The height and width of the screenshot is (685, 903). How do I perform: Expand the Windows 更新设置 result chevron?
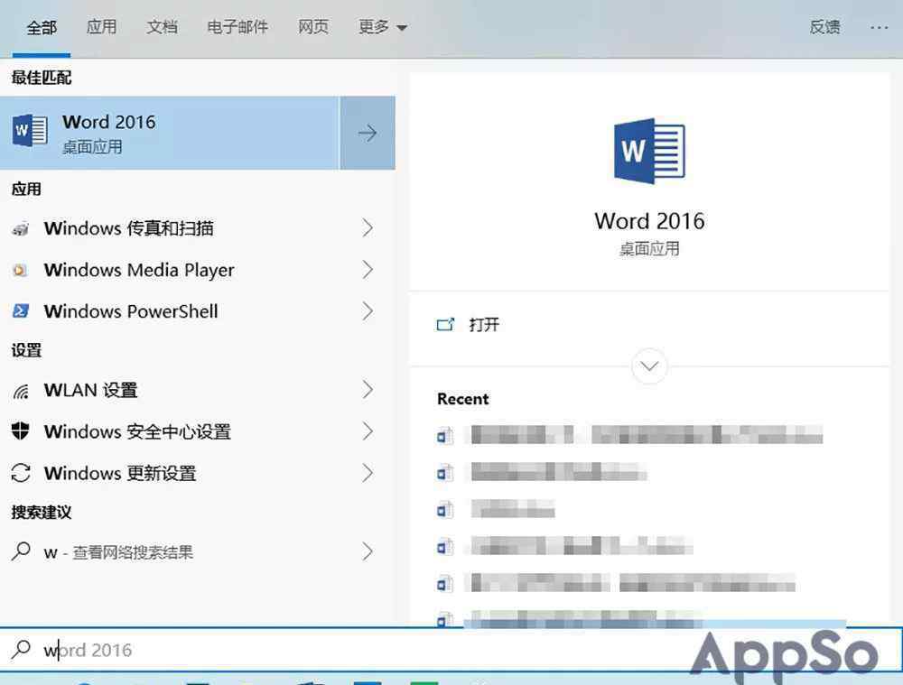(x=368, y=473)
